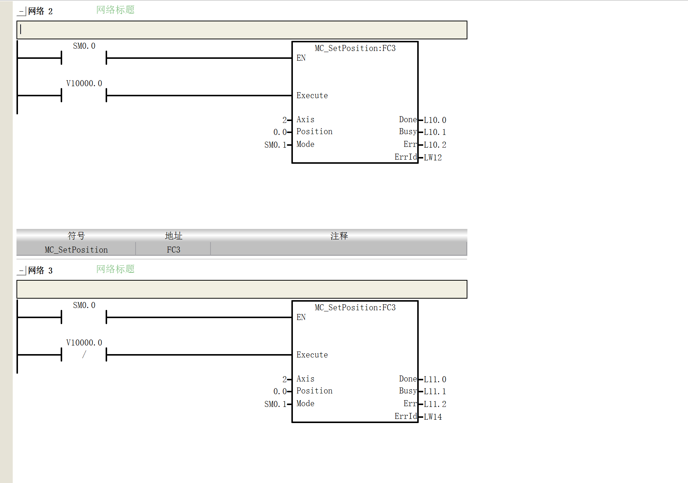Select Axis operand 2 in network 3
Screen dimensions: 688x483
point(285,380)
